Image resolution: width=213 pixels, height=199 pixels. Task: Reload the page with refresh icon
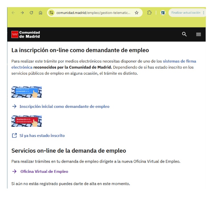coord(31,13)
